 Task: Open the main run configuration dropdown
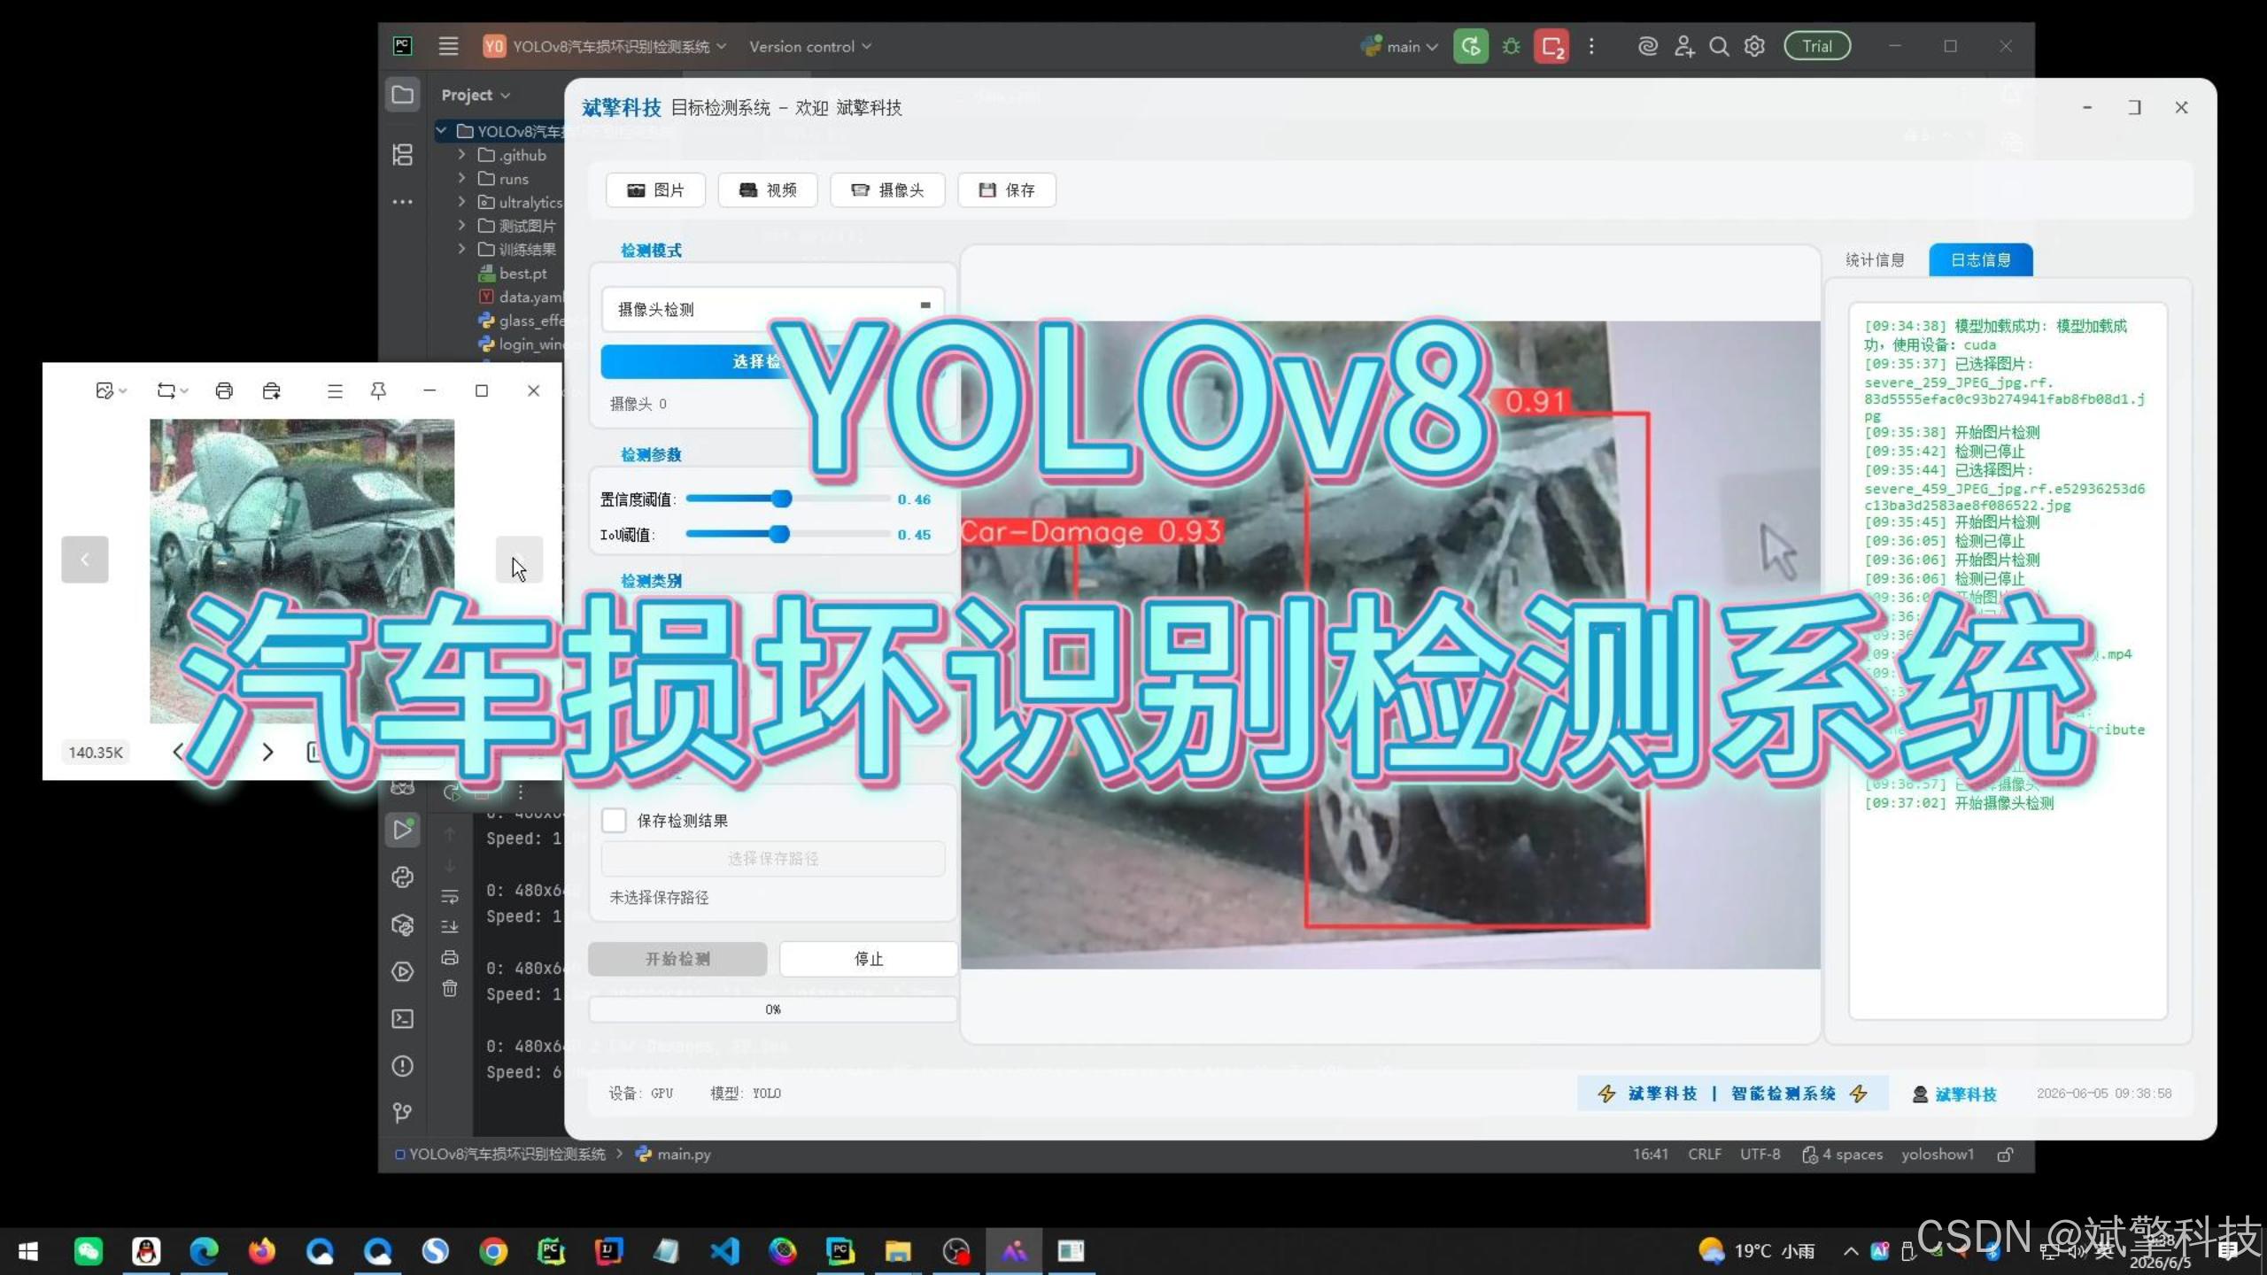1400,46
